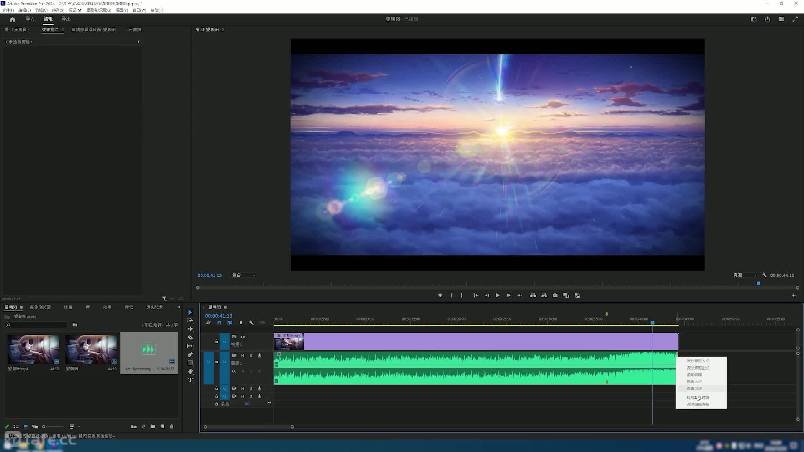Open the program monitor button editor plus

tap(794, 295)
